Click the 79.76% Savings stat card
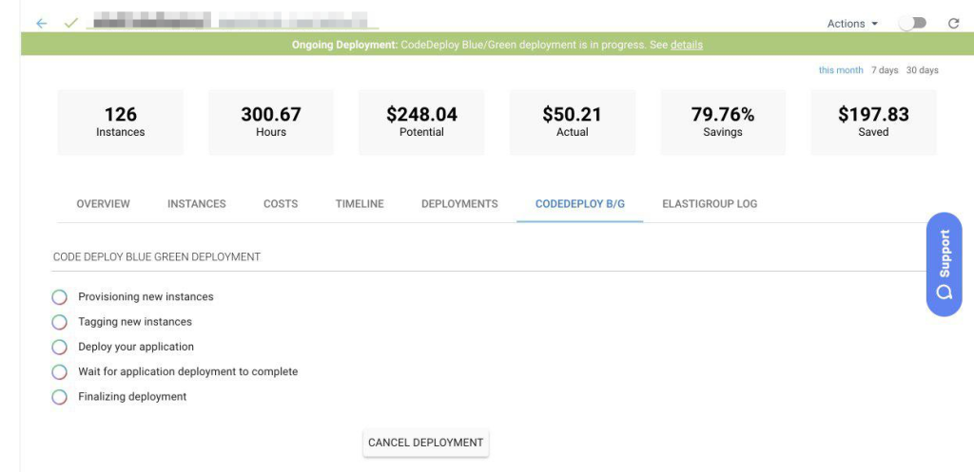 [723, 122]
